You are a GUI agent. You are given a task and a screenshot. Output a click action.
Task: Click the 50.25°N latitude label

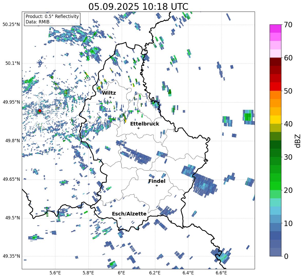(x=11, y=25)
